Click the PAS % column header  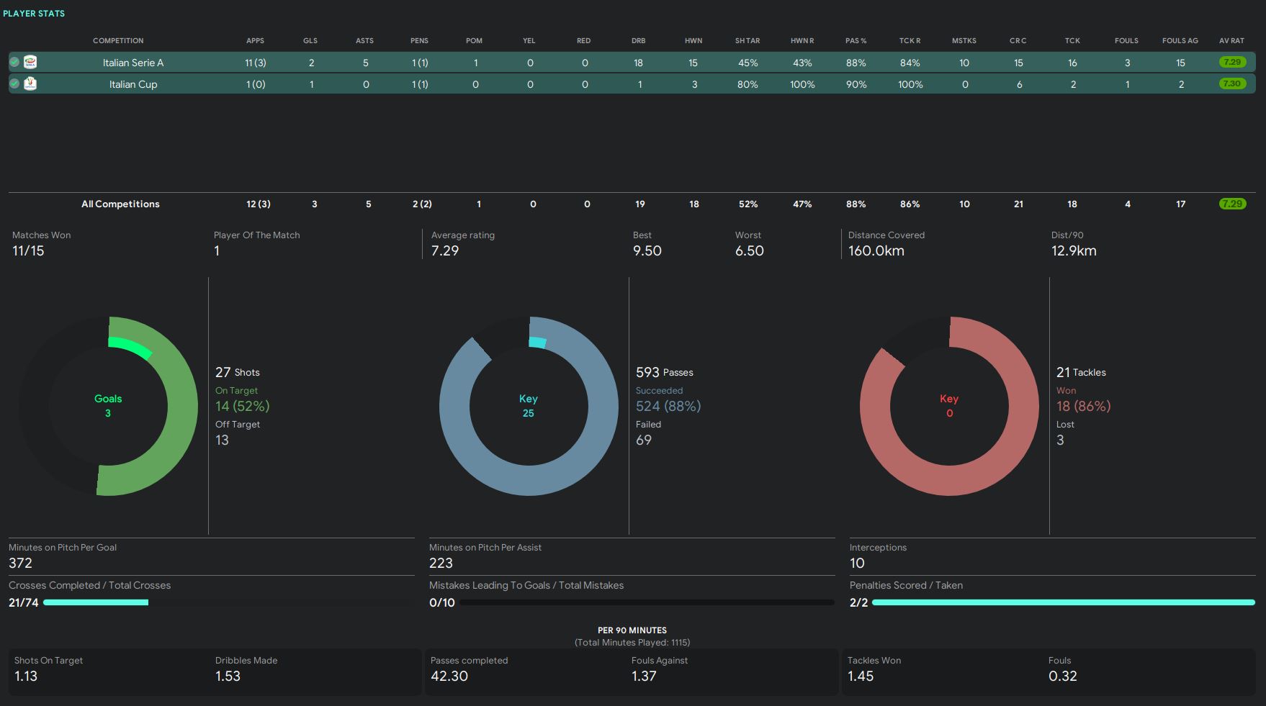[856, 41]
